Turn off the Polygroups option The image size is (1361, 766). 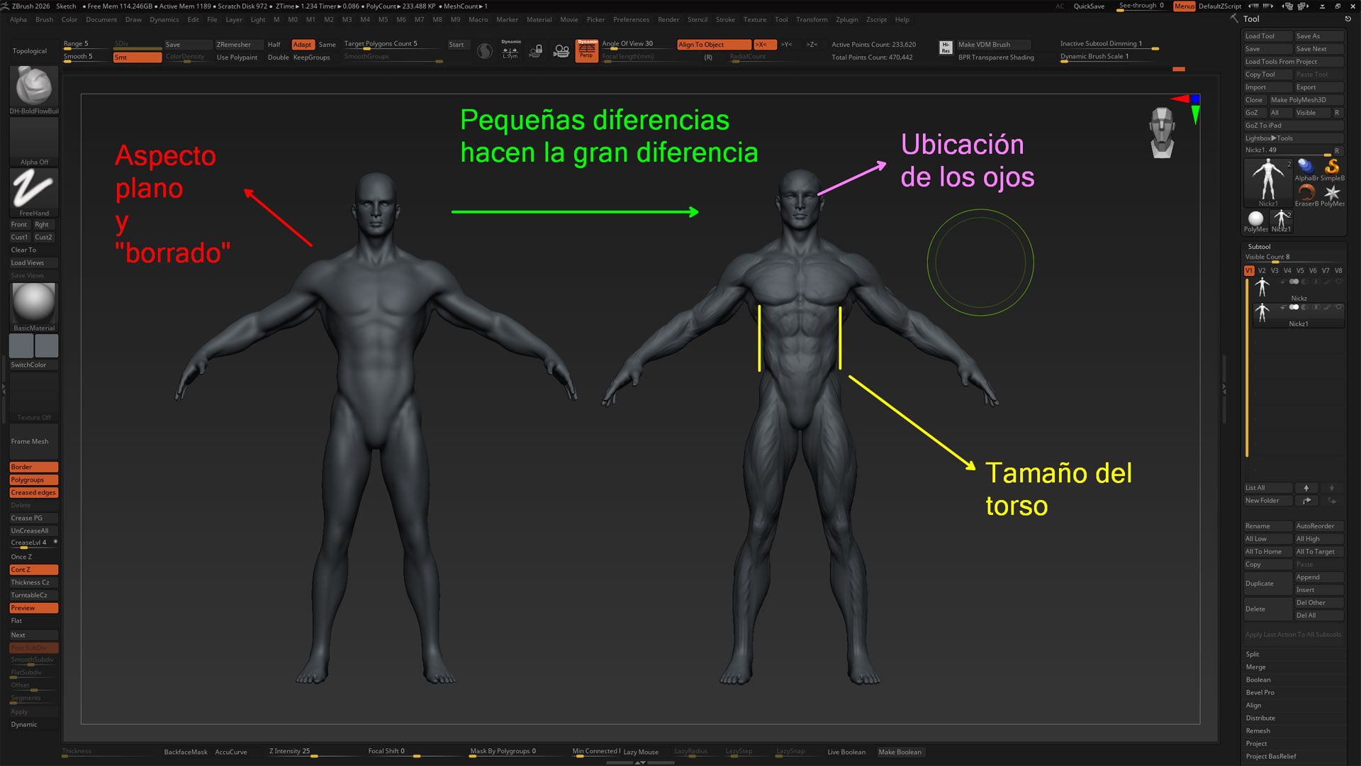pyautogui.click(x=33, y=479)
